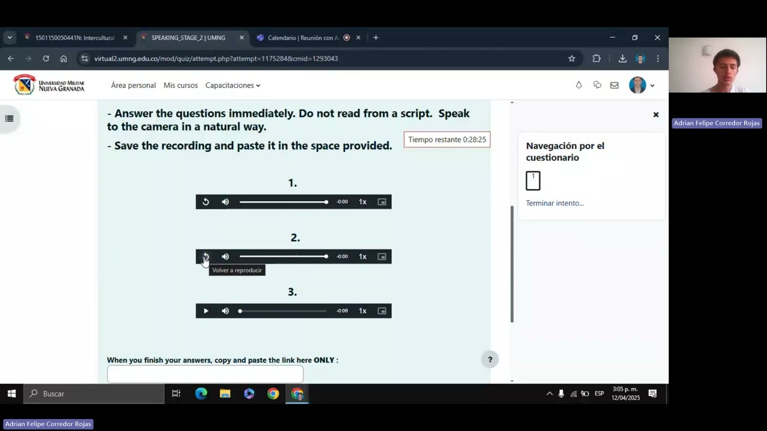This screenshot has width=767, height=431.
Task: Close the Calendario tab
Action: coord(358,38)
